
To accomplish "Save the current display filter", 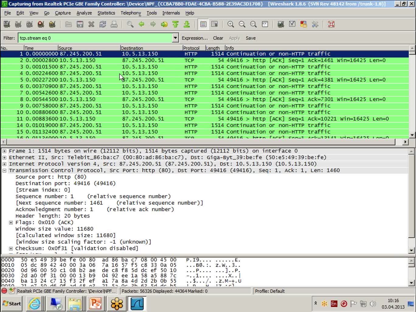I will tap(251, 38).
